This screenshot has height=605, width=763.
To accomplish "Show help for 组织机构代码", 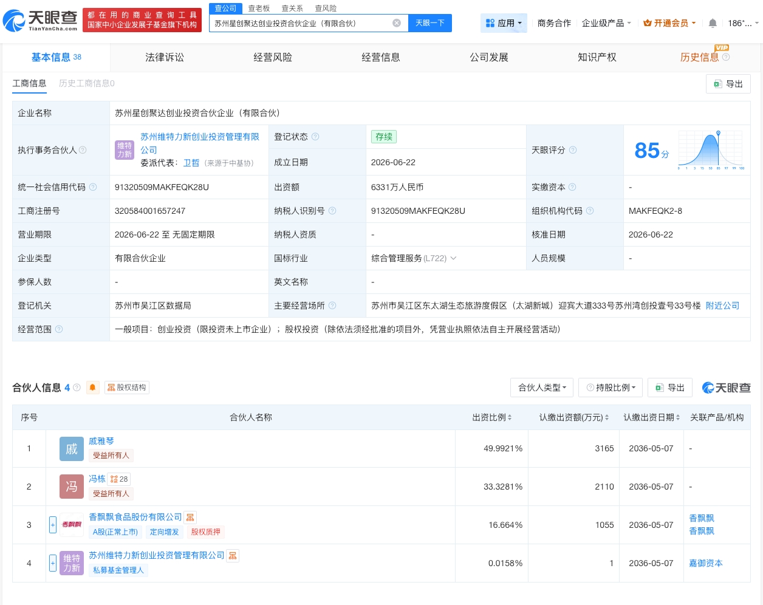I will (x=590, y=211).
